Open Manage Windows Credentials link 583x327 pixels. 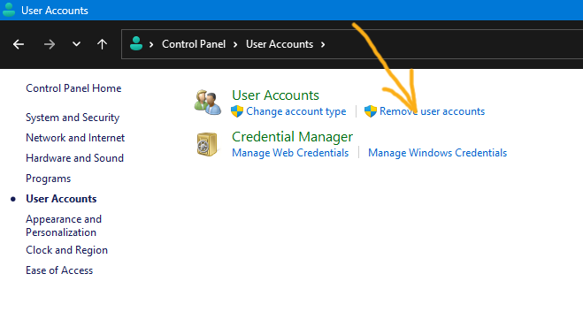tap(438, 153)
